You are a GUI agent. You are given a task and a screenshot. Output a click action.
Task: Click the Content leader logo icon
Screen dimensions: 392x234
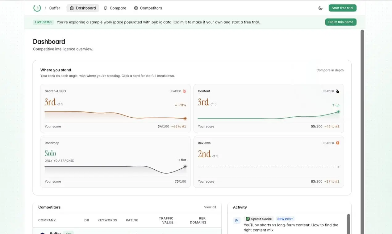[x=337, y=91]
